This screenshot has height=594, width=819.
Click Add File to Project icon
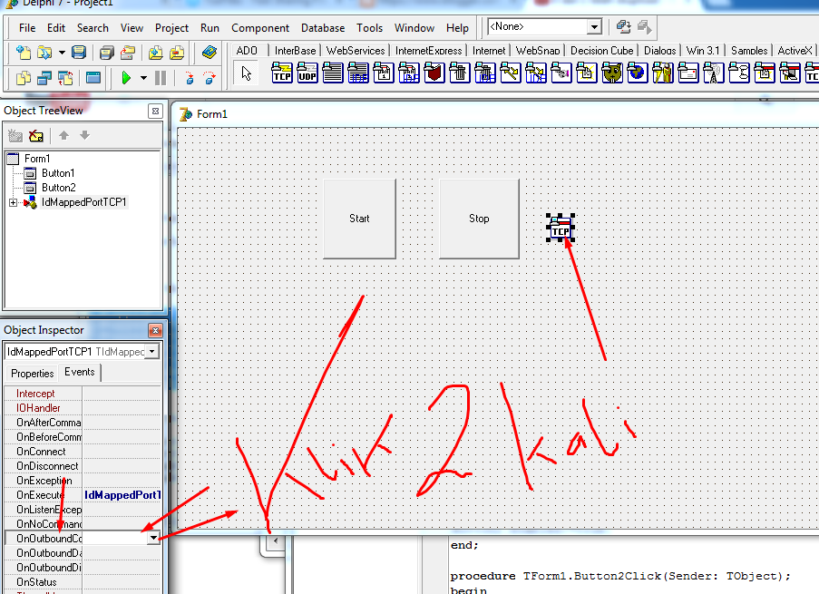coord(155,53)
